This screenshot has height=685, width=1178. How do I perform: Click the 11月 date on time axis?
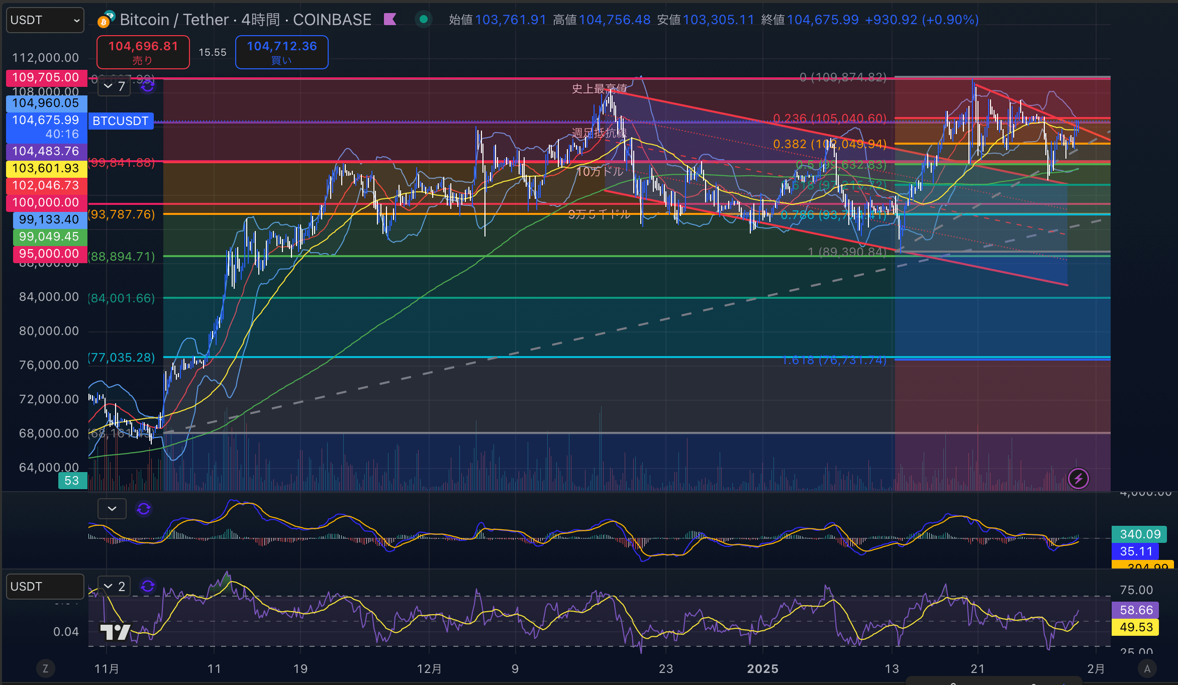(107, 669)
